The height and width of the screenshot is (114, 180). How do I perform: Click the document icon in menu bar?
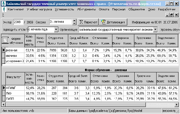tap(4, 9)
